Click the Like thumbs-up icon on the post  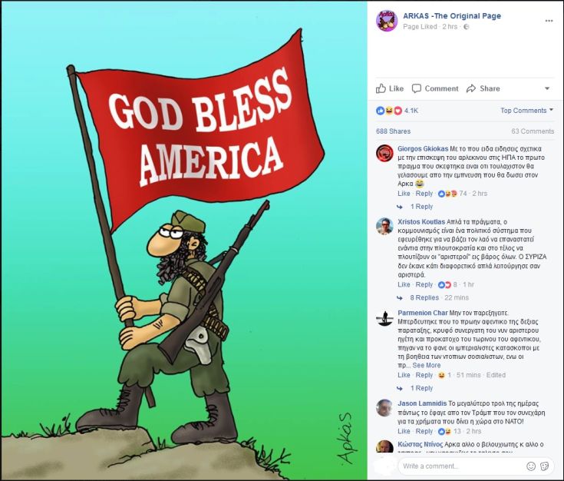[381, 88]
